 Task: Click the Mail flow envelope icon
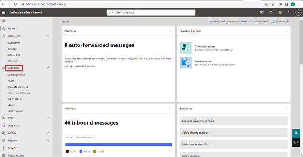point(3,68)
